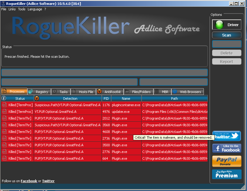Viewport: 247px width, 191px height.
Task: Click the row icon for PID 664
Action: coord(4,158)
